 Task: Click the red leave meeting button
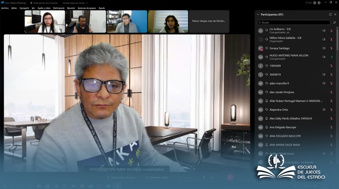tap(230, 178)
